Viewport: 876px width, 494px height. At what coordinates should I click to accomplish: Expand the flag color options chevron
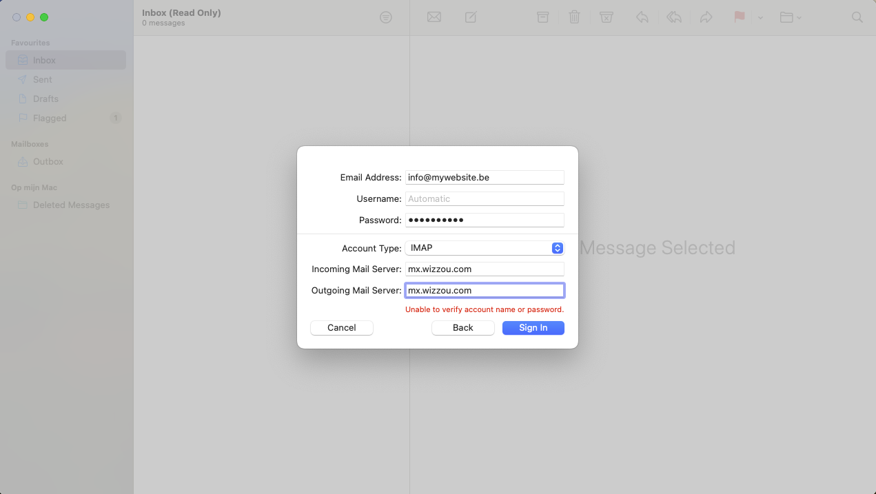[760, 17]
